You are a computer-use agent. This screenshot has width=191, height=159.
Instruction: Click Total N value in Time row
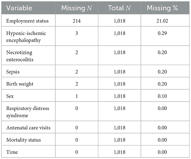(x=119, y=152)
